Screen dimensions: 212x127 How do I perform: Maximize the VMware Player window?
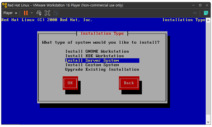(x=200, y=5)
